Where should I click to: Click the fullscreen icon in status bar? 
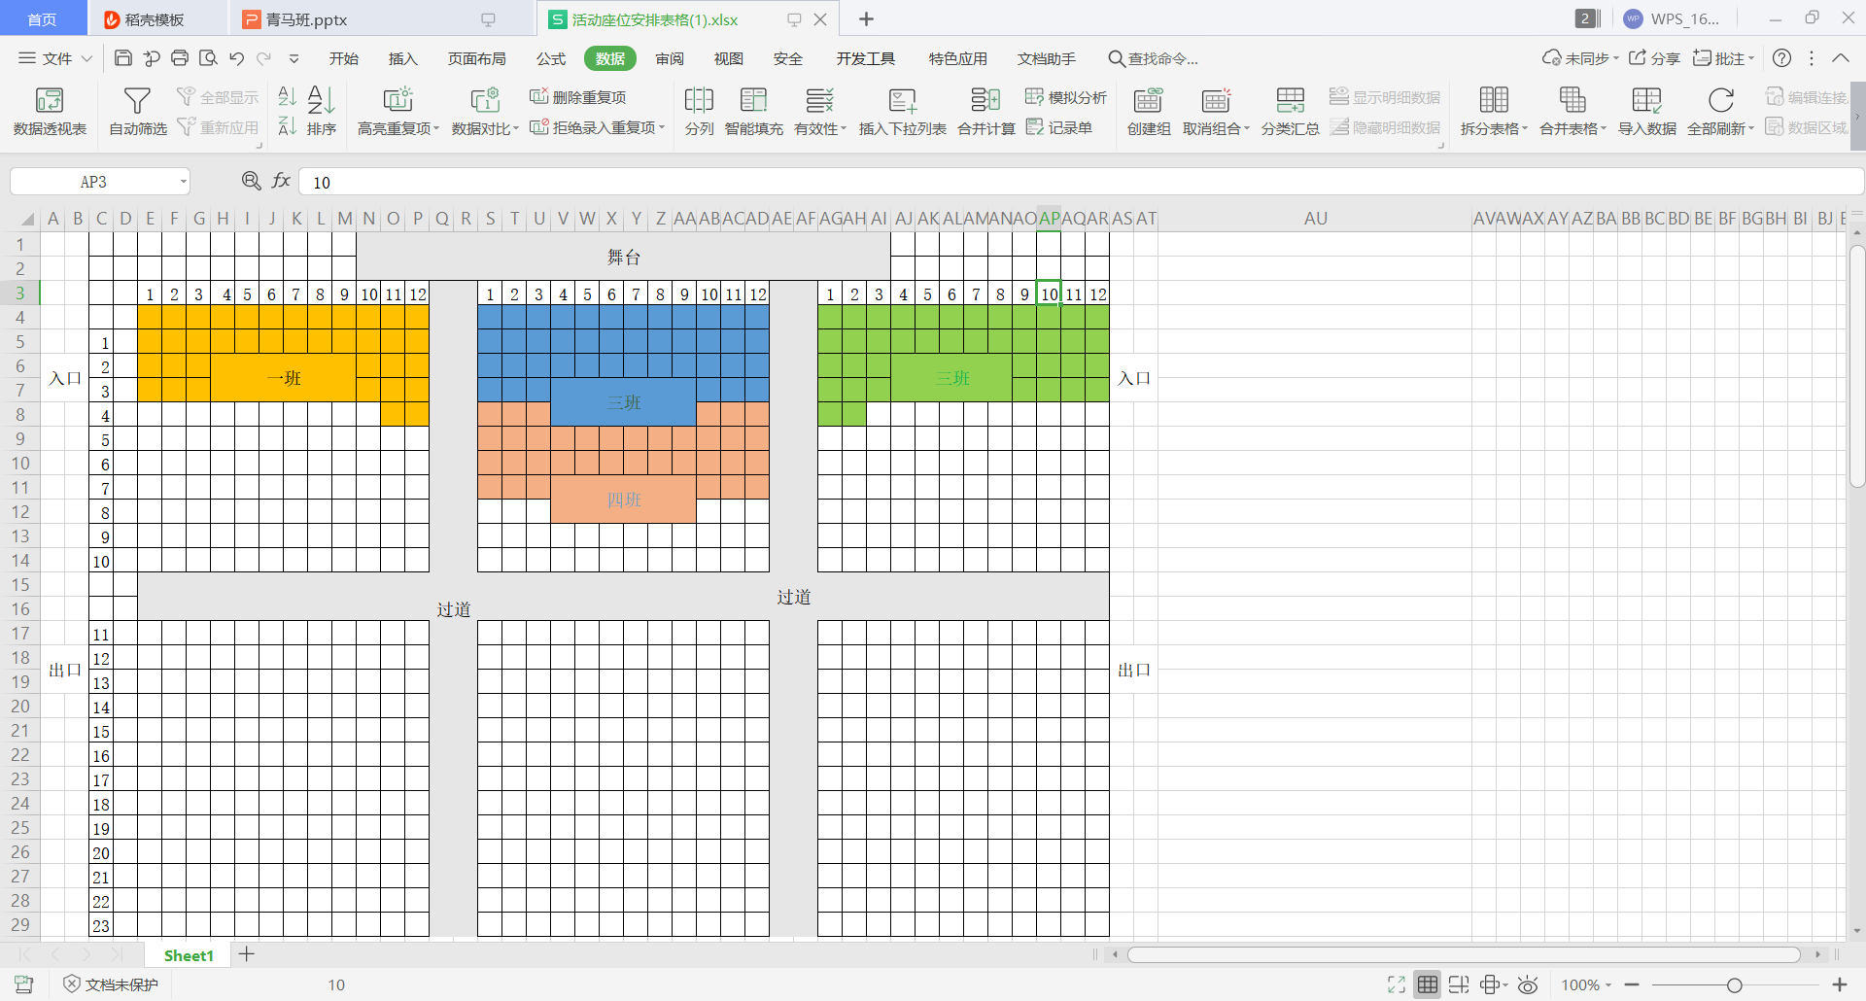(1397, 984)
